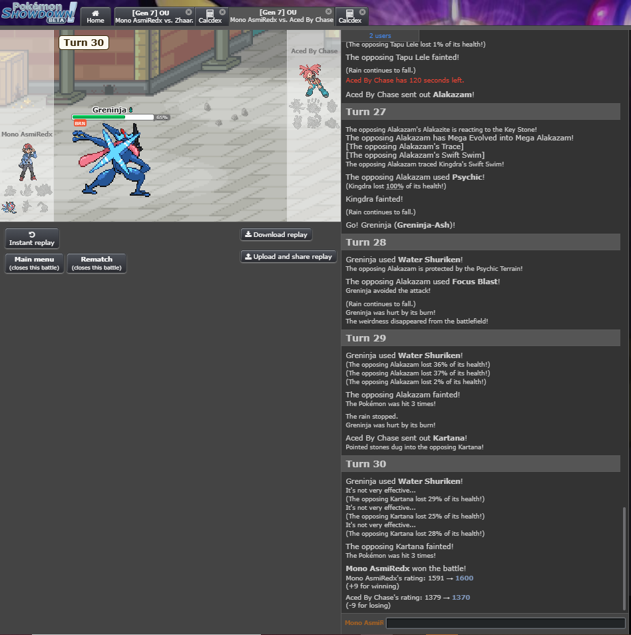
Task: Open the Calcdex tab after the Aced By Chase battle
Action: 350,17
